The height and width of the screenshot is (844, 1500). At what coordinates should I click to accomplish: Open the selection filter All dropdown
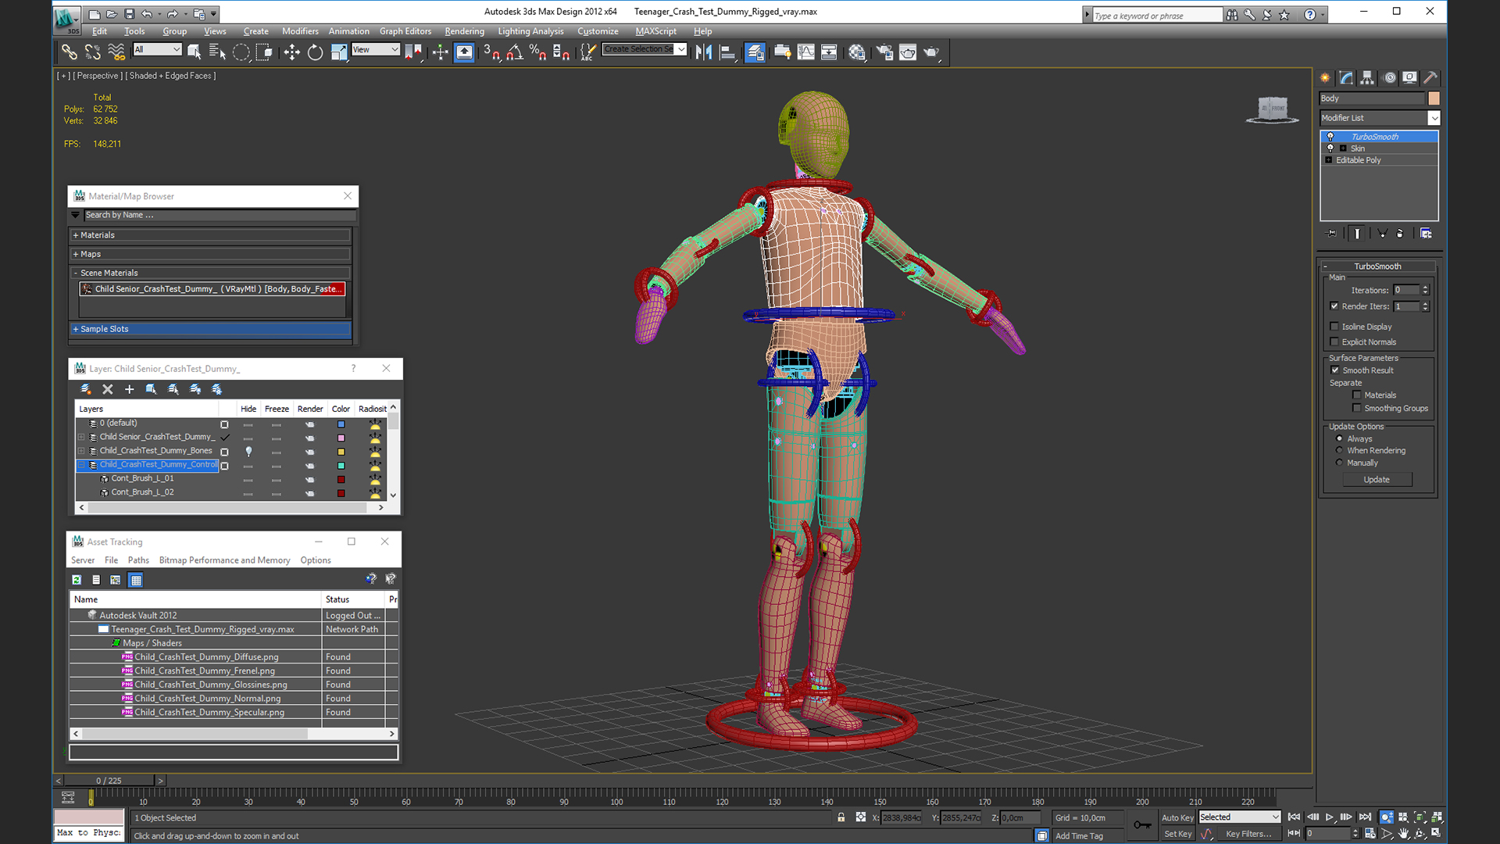[157, 49]
